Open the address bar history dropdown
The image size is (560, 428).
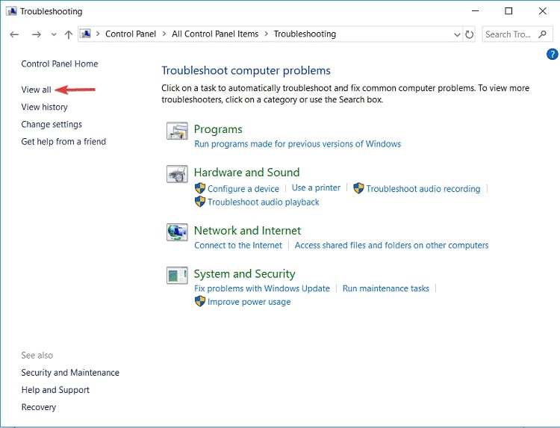point(457,34)
